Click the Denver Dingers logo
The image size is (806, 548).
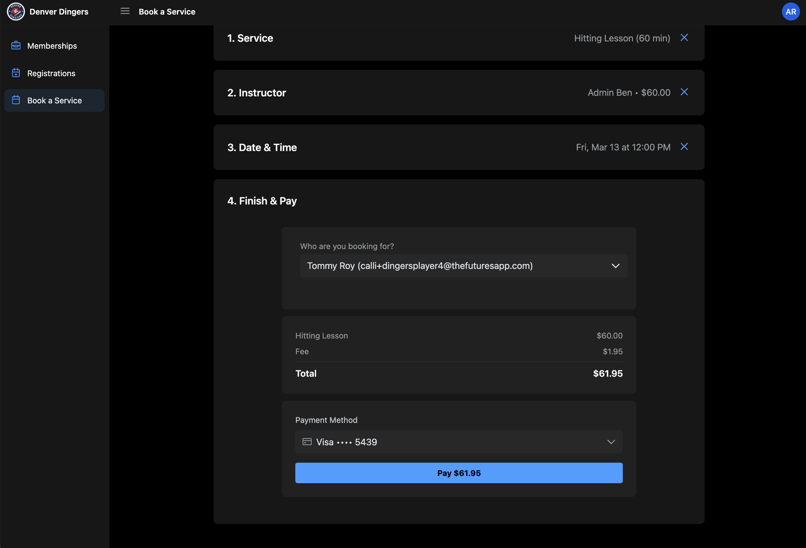[16, 12]
